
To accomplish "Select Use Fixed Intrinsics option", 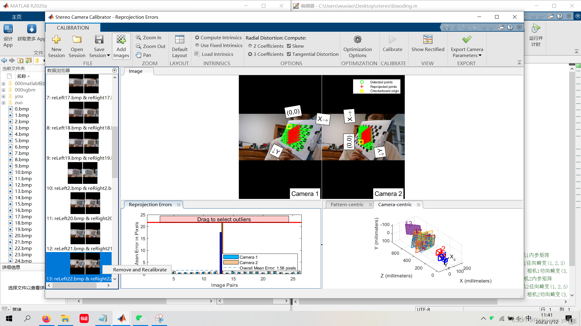I will click(x=197, y=46).
